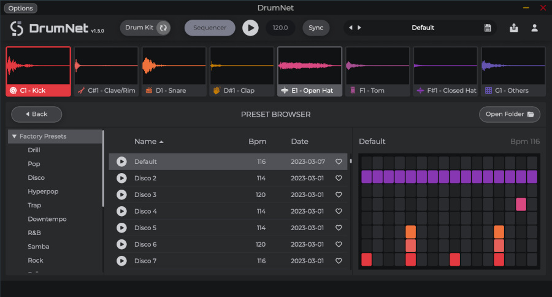Click the Open Folder button
The height and width of the screenshot is (297, 552).
[x=509, y=114]
